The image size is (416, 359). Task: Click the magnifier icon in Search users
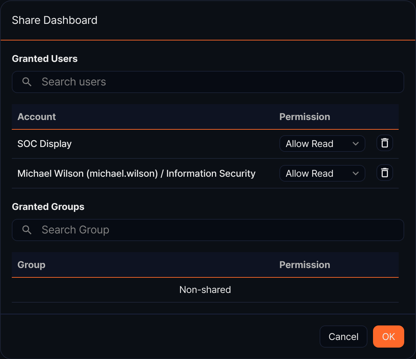[27, 82]
